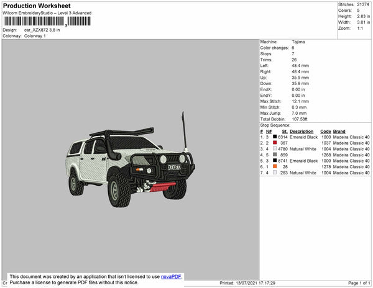Click the Stop Sequence heading

[x=275, y=125]
